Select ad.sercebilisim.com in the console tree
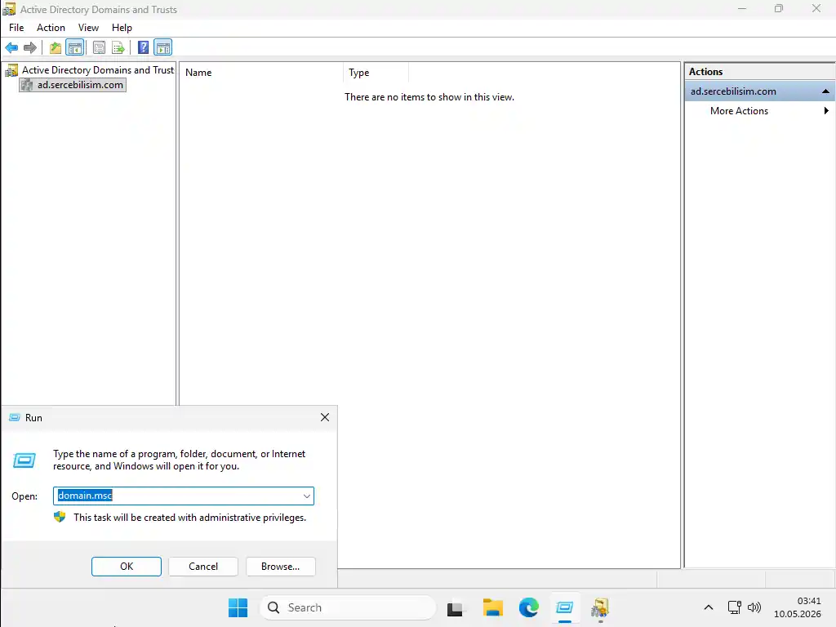836x627 pixels. point(80,85)
